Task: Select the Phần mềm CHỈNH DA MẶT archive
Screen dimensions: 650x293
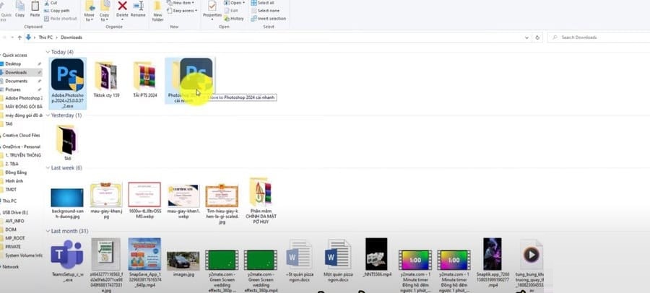Action: click(x=261, y=201)
